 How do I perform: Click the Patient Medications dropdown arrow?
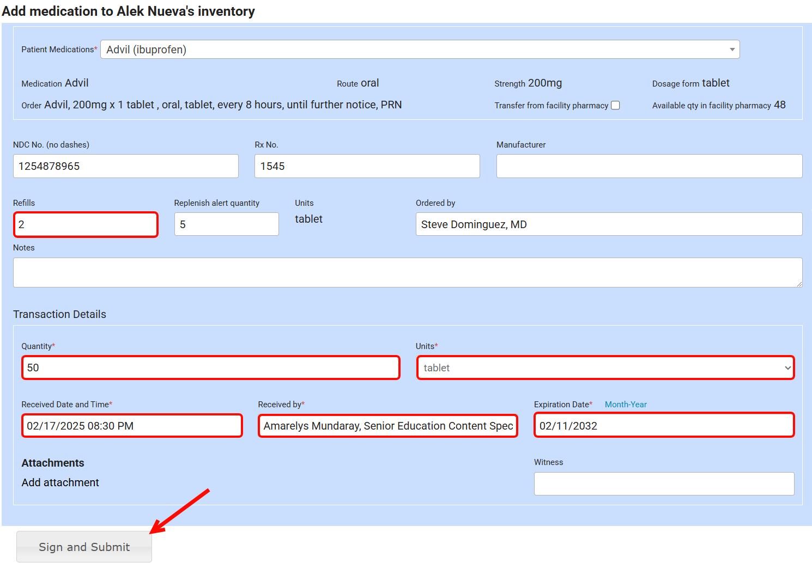[732, 50]
